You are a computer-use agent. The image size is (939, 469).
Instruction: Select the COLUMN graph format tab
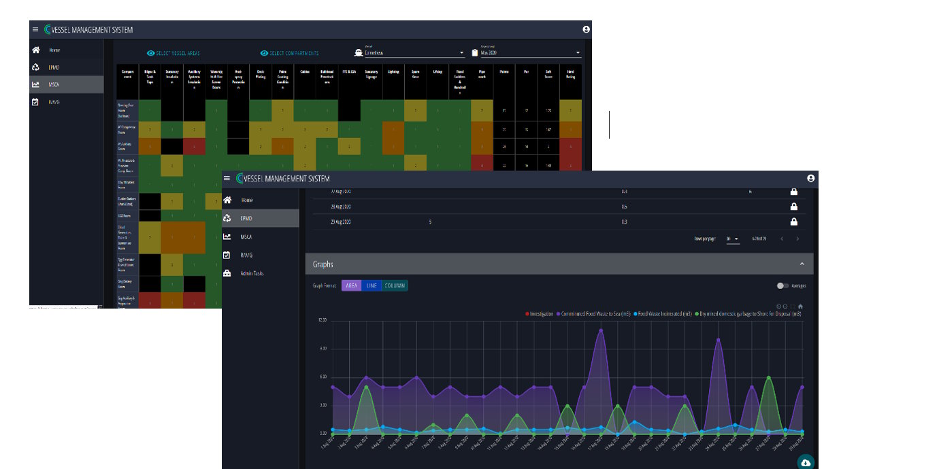click(395, 285)
